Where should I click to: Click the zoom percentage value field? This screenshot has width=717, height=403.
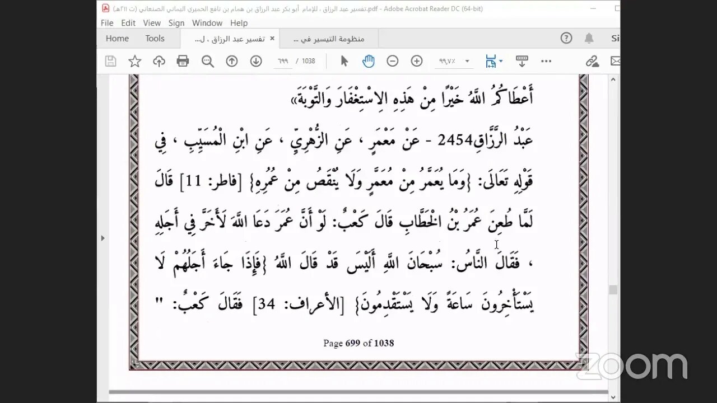click(447, 62)
